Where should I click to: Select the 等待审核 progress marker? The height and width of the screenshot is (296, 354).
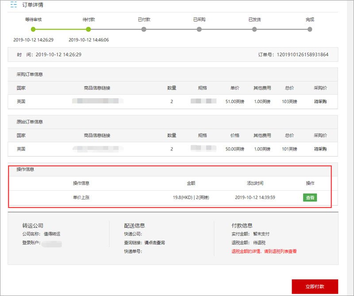(33, 29)
